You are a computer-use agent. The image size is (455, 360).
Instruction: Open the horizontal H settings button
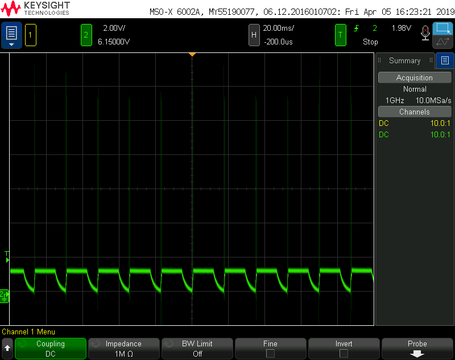pyautogui.click(x=254, y=35)
